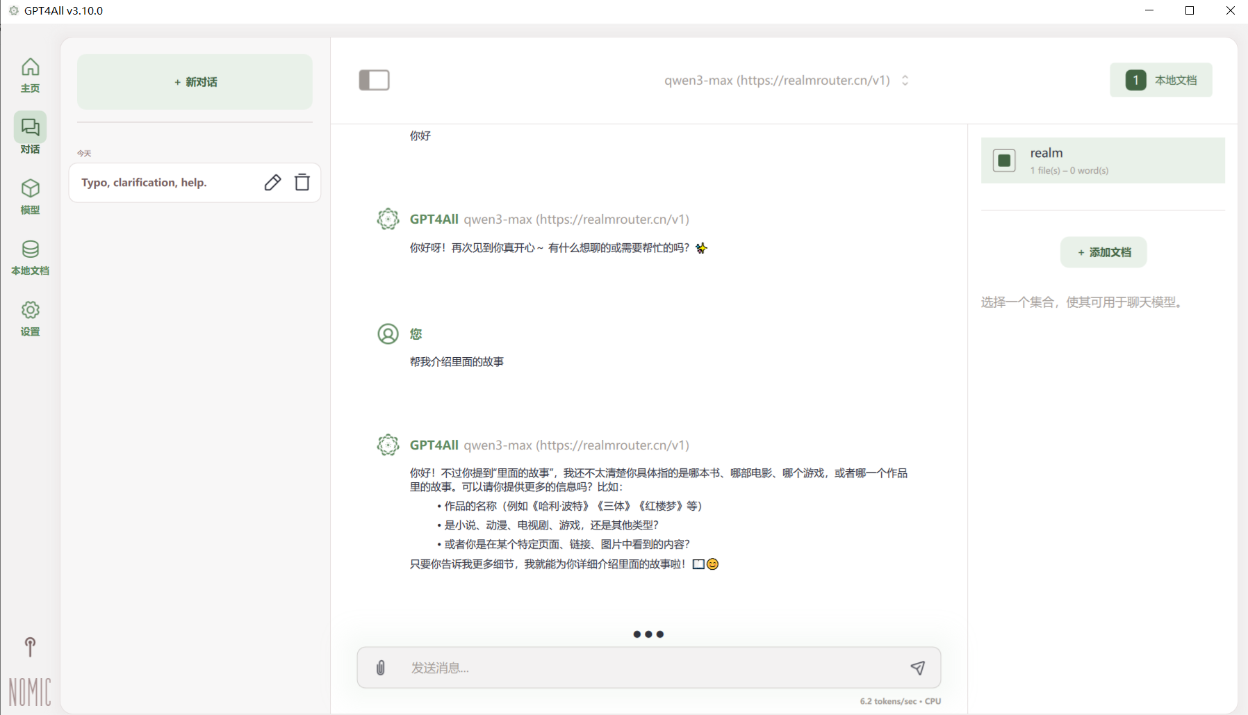Toggle the chat list sidebar panel
Image resolution: width=1248 pixels, height=715 pixels.
[x=374, y=80]
